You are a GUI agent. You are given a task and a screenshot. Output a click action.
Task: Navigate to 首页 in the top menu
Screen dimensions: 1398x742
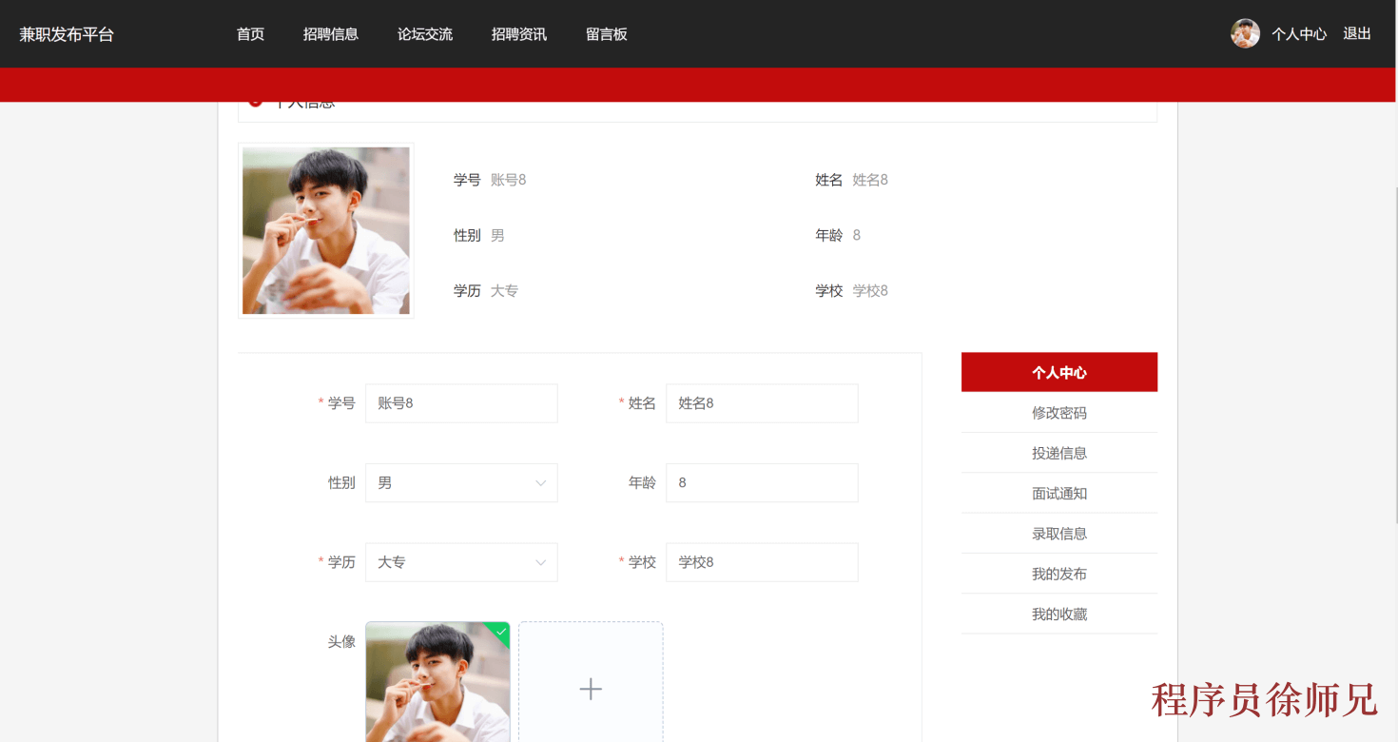(x=250, y=33)
